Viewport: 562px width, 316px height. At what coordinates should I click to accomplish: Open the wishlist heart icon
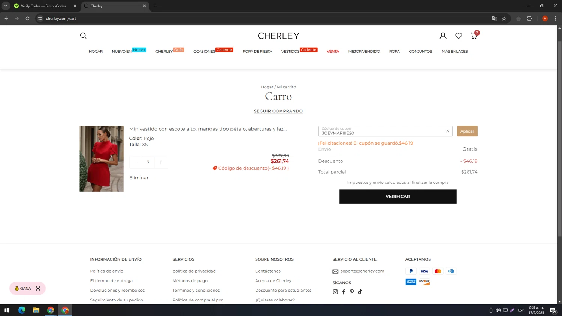coord(459,36)
